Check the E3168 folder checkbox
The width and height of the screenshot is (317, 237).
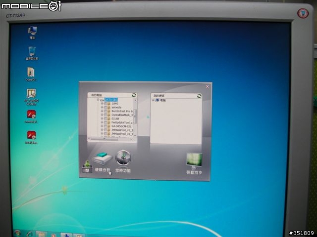(106, 118)
